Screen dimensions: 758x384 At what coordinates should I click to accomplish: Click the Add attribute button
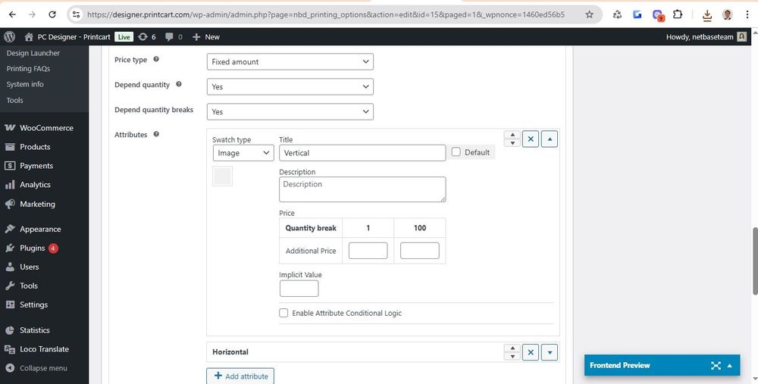[x=240, y=376]
